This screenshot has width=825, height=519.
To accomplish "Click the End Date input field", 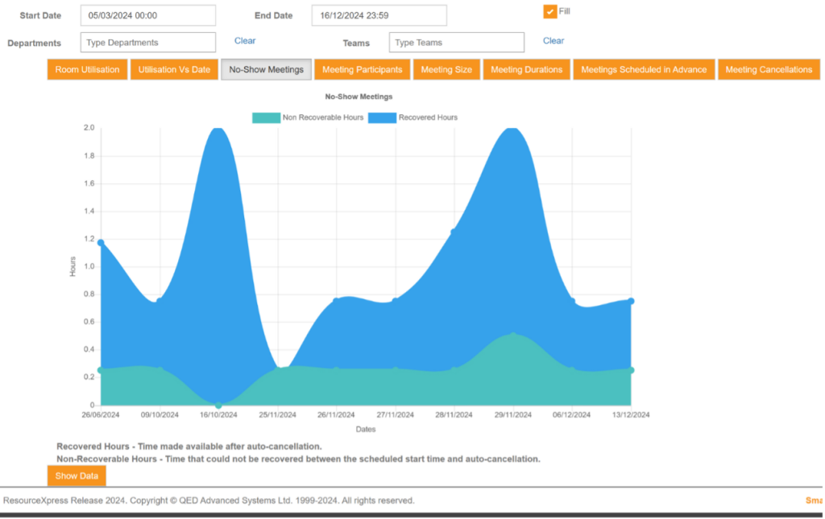I will [x=379, y=15].
